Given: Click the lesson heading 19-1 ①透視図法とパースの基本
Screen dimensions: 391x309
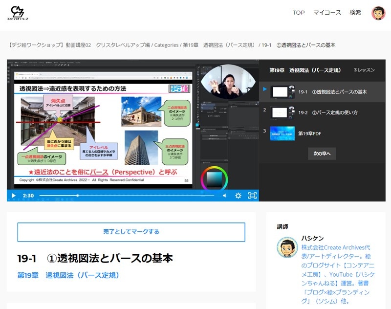Looking at the screenshot, I should tap(95, 258).
